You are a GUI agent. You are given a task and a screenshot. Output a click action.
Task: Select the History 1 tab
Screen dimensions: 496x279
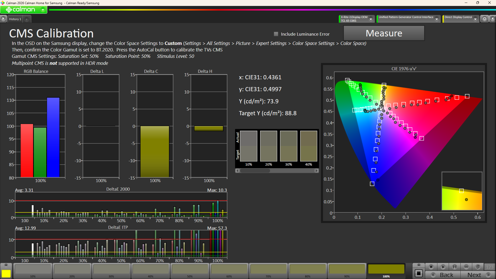click(15, 19)
